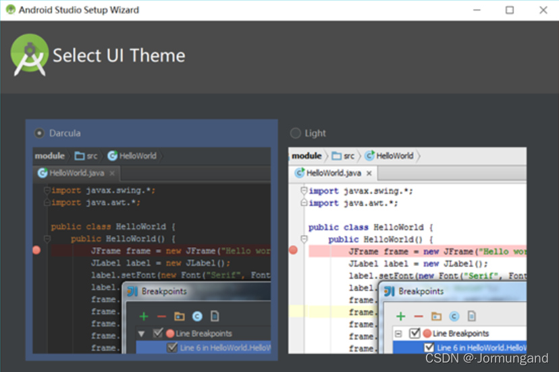Screen dimensions: 559x372
Task: Click the Light theme preview image
Action: (x=407, y=250)
